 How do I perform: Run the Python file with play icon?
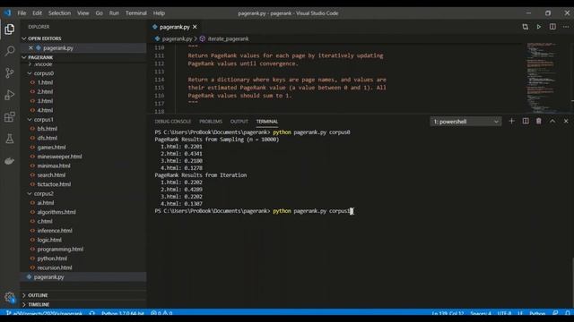539,27
